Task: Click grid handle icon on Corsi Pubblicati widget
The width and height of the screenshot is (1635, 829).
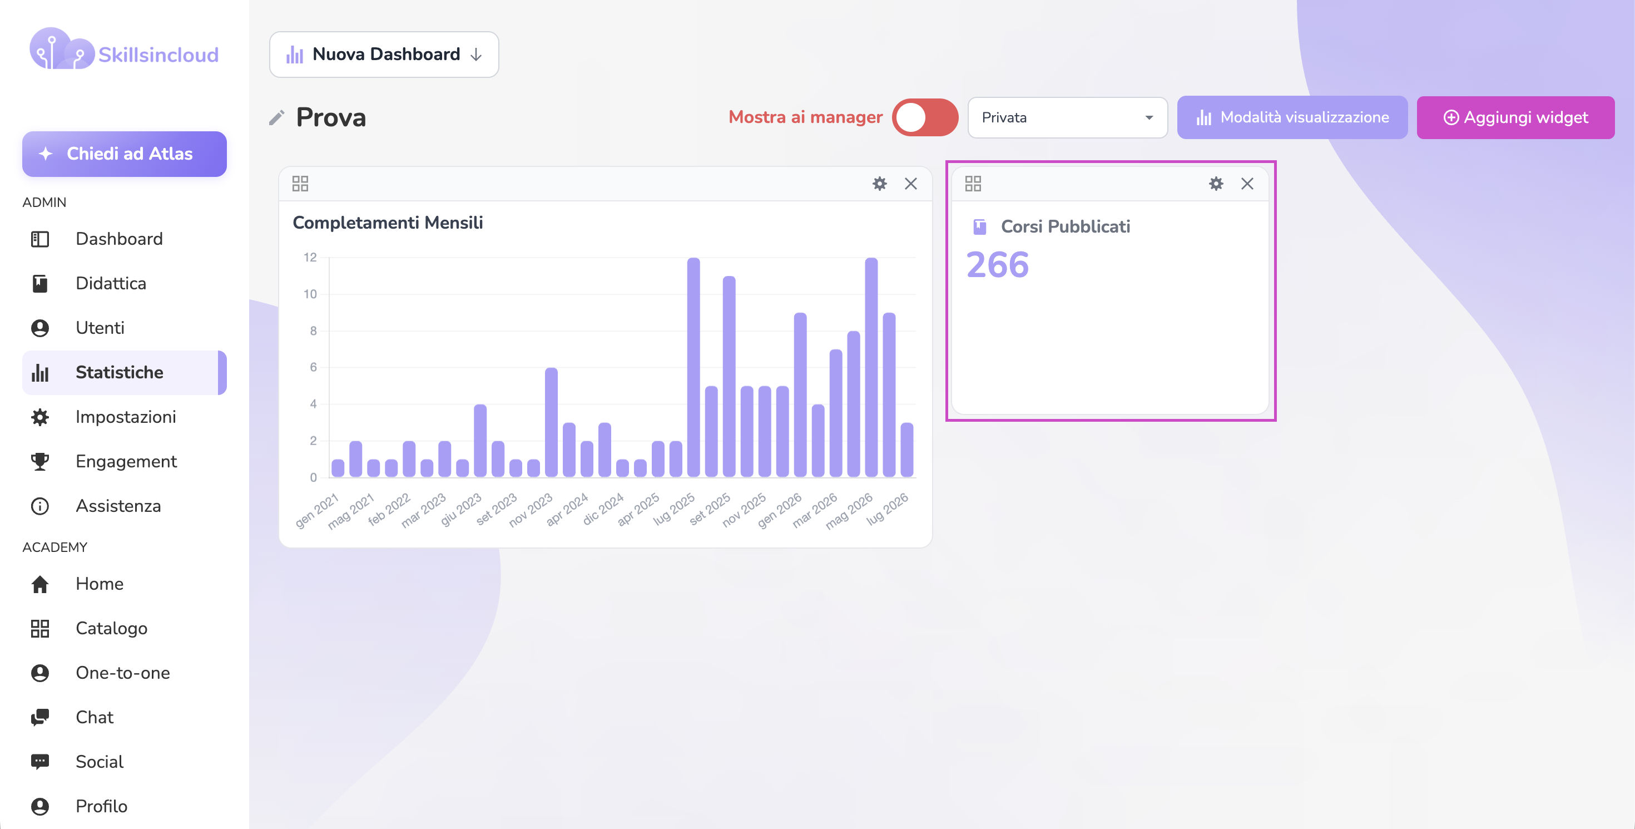Action: click(973, 184)
